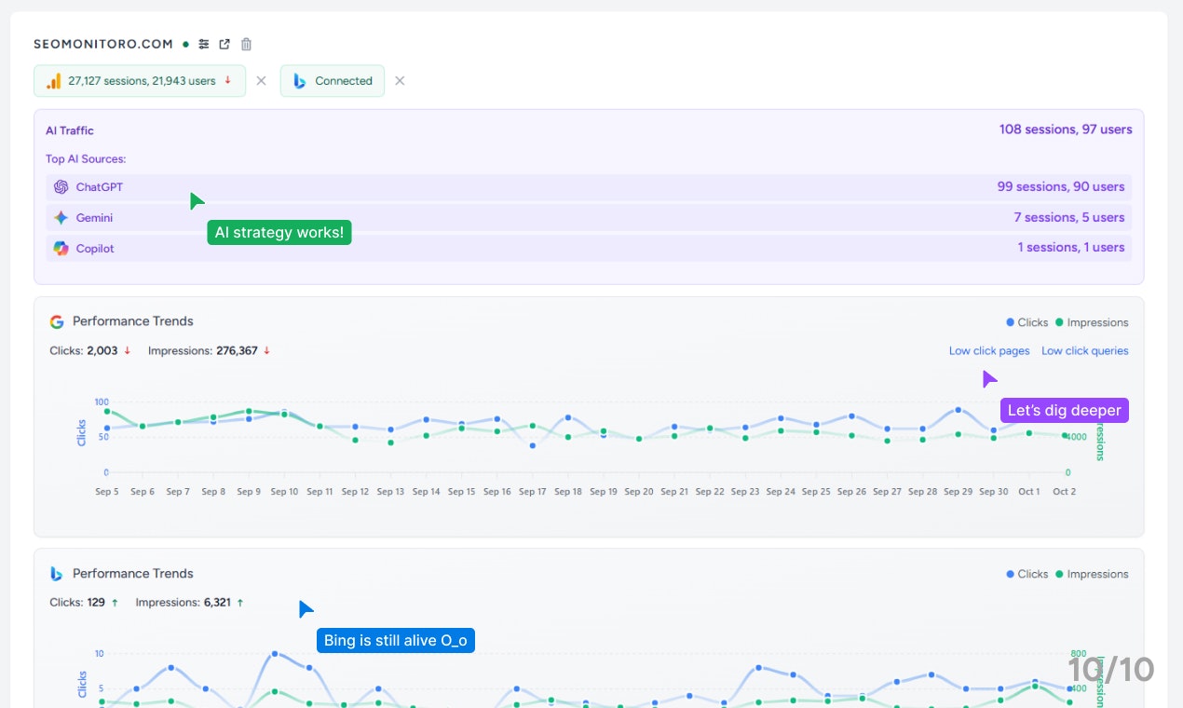Viewport: 1183px width, 708px height.
Task: Click the Bing Impressions: 6,321 stat
Action: pos(189,603)
